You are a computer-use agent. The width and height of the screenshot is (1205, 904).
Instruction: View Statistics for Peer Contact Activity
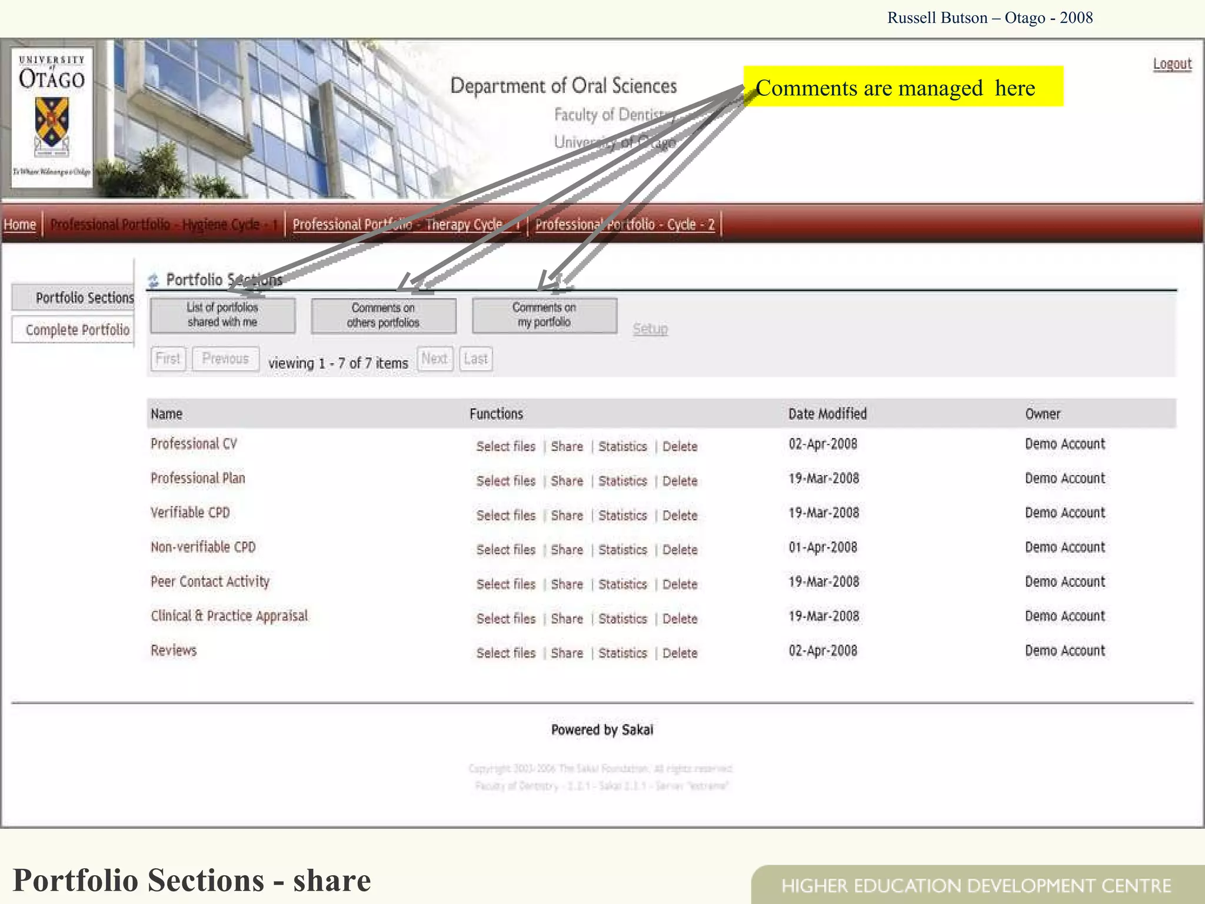pos(623,584)
